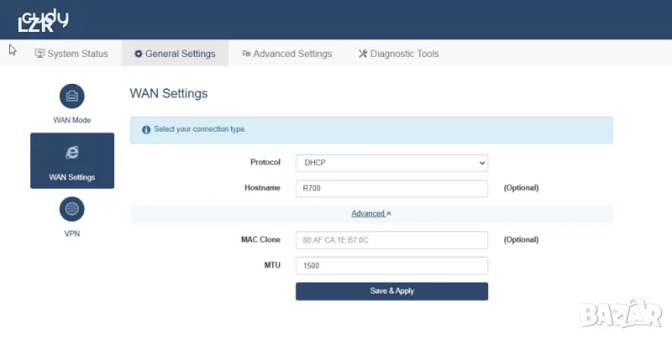Click the WAN Mode text label in sidebar

click(x=71, y=120)
